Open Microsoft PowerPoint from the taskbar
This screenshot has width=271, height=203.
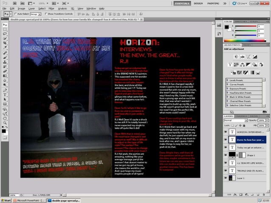[x=29, y=200]
